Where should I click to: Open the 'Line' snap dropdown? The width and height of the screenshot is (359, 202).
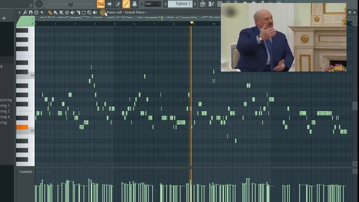coord(153,4)
